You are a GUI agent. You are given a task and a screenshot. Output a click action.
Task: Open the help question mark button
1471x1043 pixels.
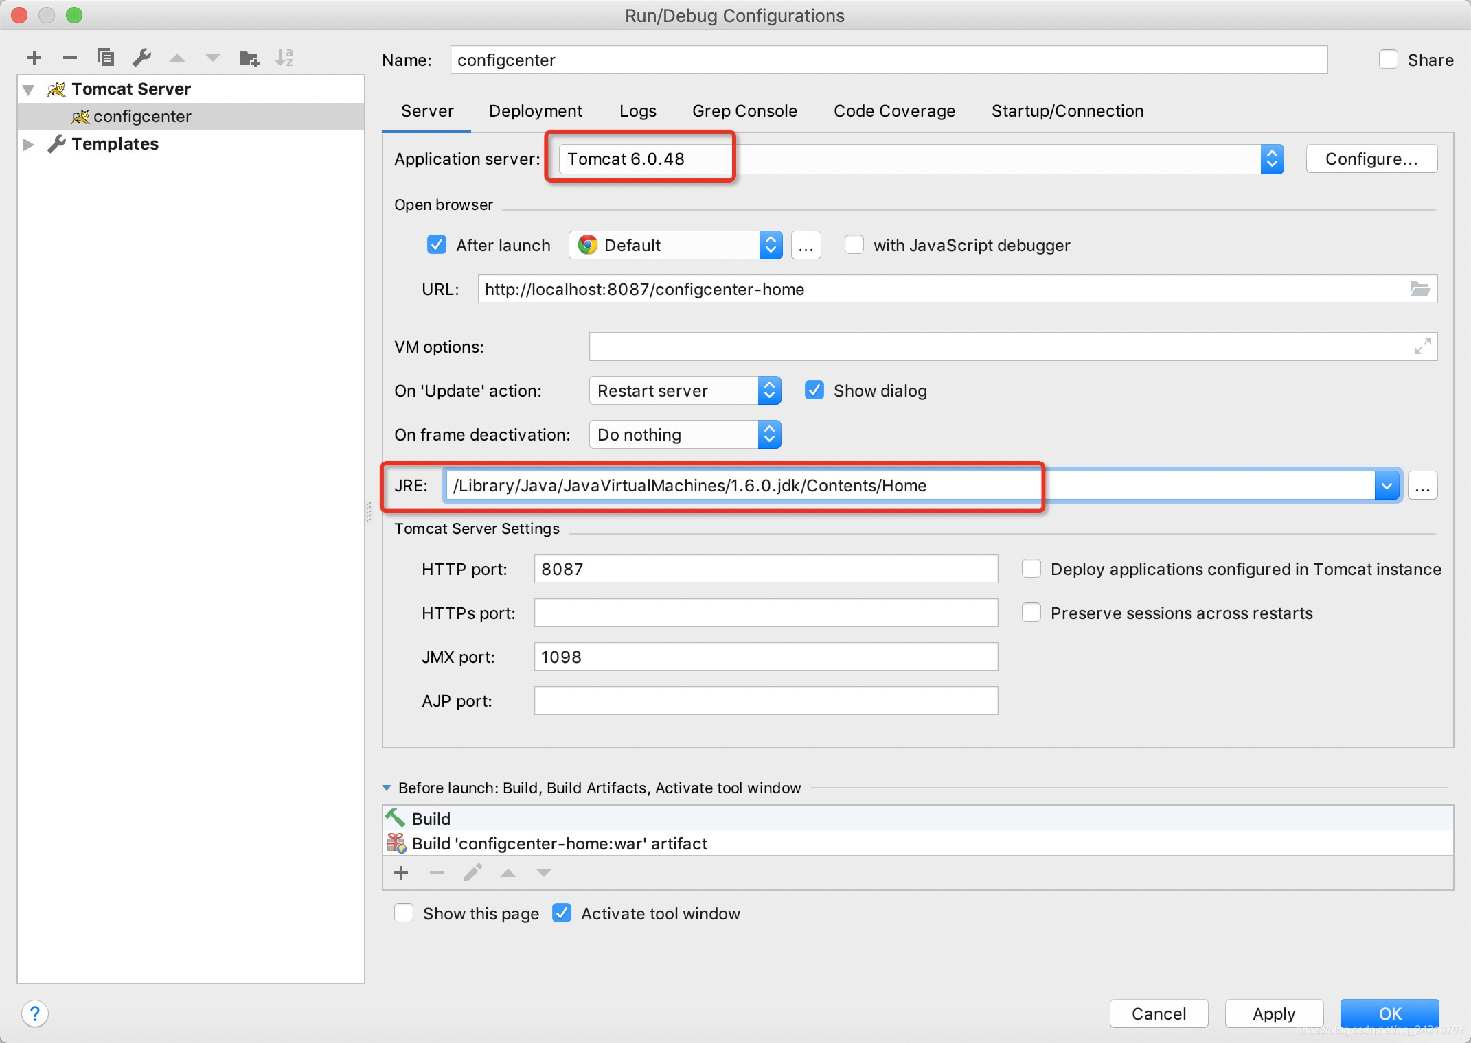pyautogui.click(x=35, y=1013)
